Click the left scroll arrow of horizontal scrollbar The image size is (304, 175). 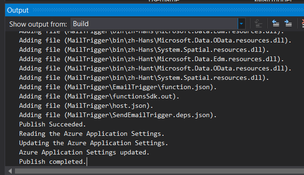[10, 171]
